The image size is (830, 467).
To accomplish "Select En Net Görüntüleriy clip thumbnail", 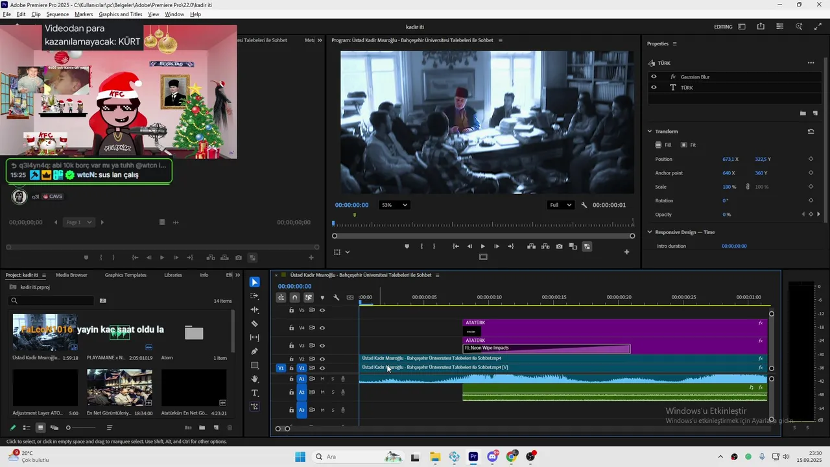I will pyautogui.click(x=119, y=387).
